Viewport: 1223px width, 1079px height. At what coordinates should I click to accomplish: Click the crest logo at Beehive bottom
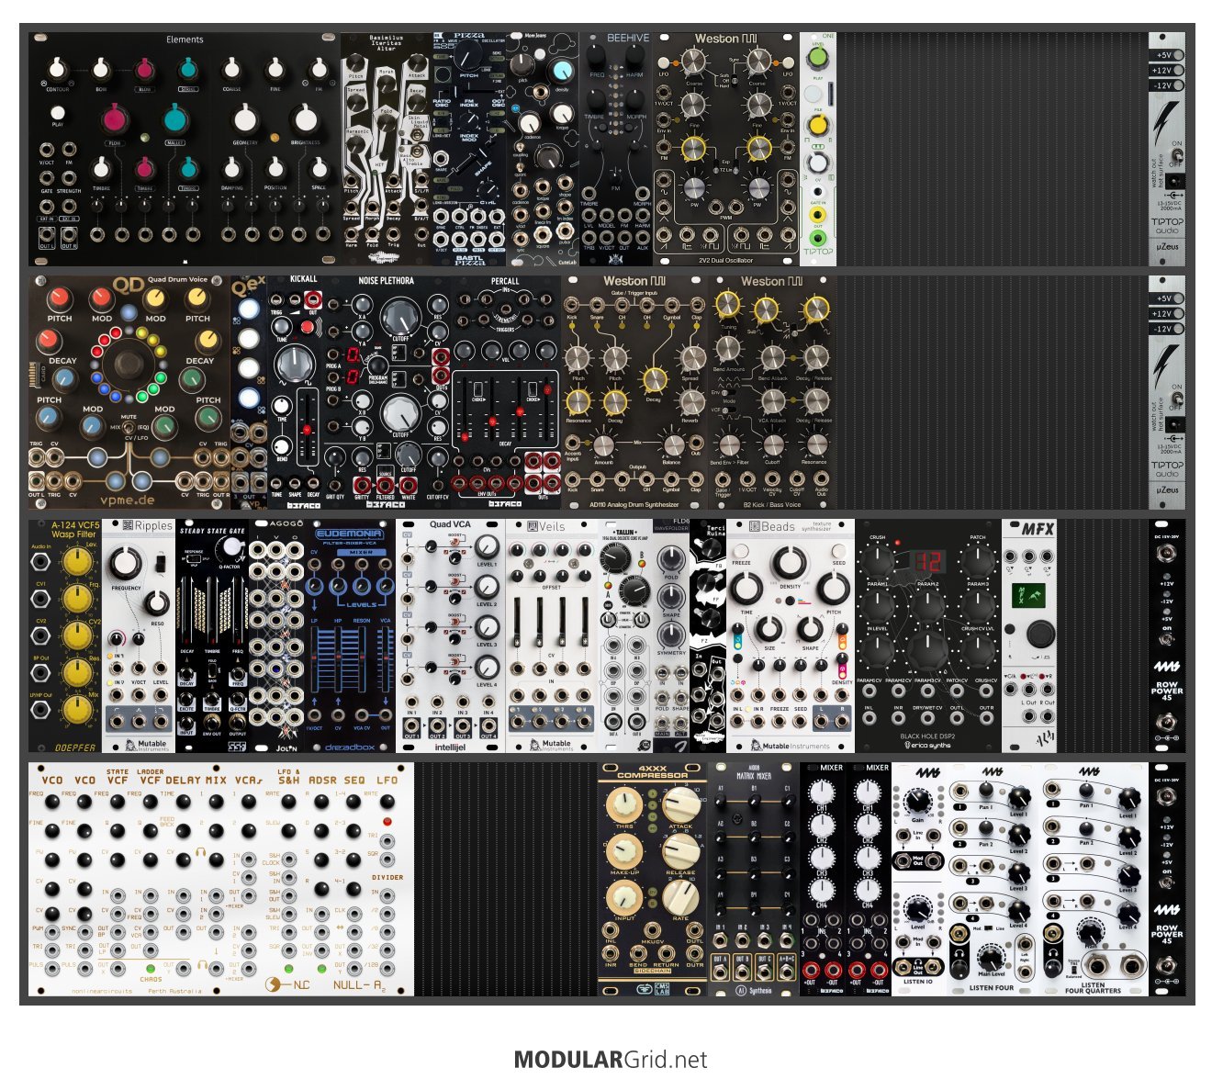pyautogui.click(x=615, y=260)
